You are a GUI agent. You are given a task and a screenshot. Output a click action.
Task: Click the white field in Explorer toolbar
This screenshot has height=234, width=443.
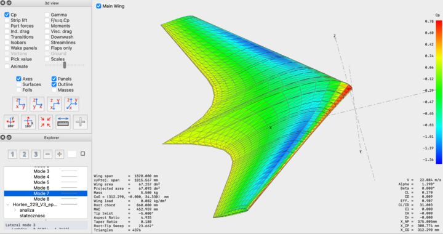point(72,154)
